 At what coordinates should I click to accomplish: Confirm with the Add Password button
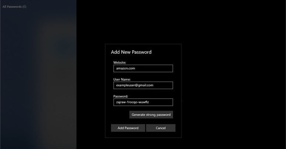pyautogui.click(x=128, y=128)
